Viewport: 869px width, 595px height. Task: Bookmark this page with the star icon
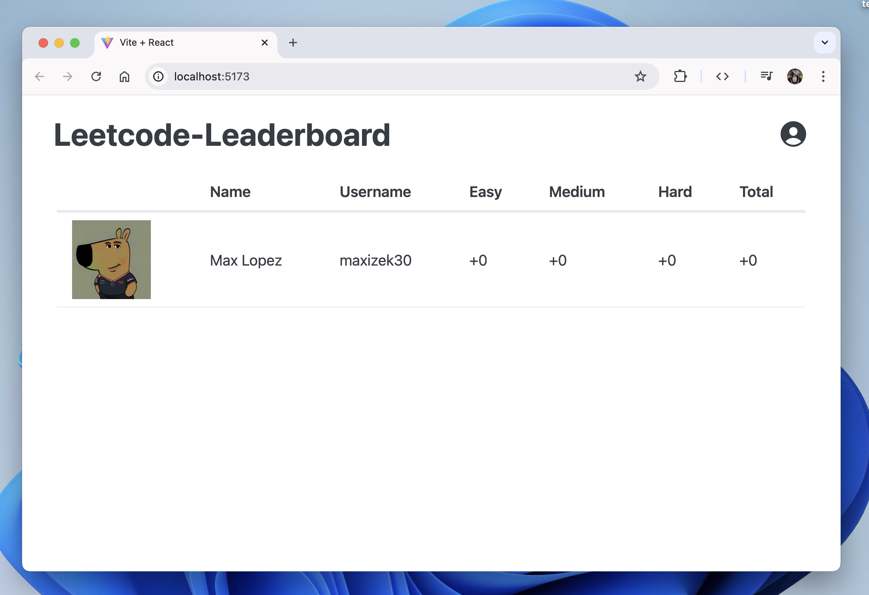[x=641, y=76]
